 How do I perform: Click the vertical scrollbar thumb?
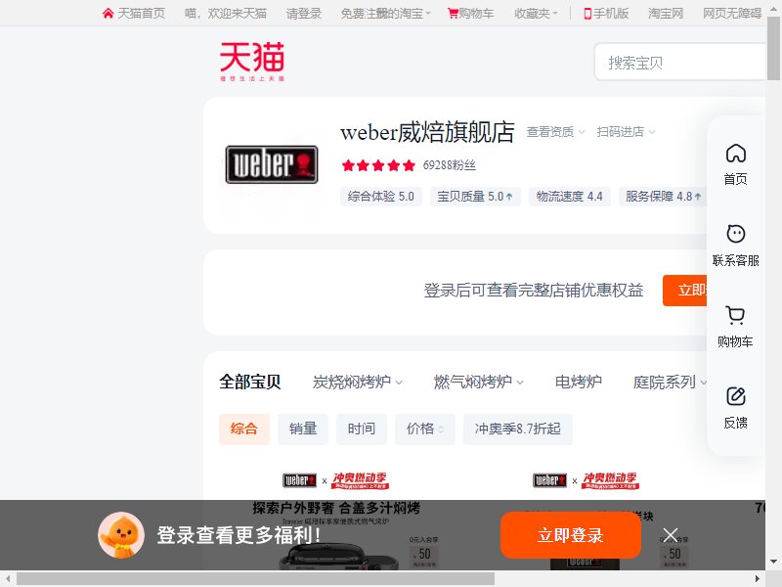tap(773, 48)
